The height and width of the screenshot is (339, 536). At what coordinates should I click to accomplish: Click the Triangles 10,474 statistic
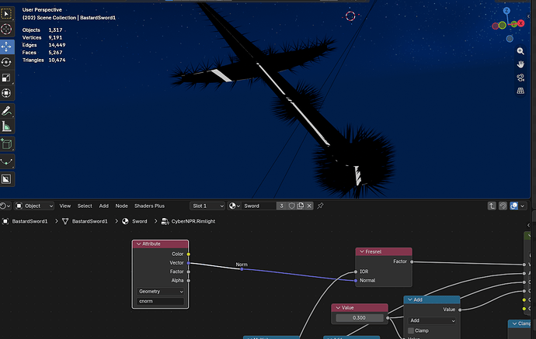coord(44,60)
